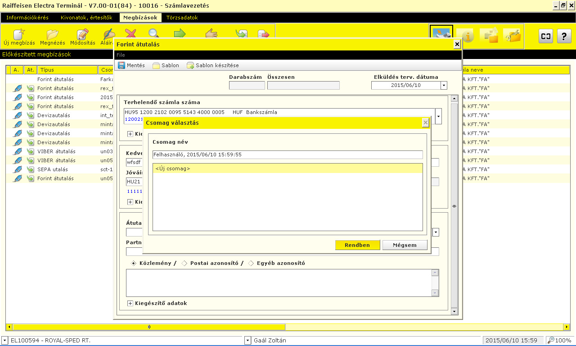Open the Megnézés folder icon

pyautogui.click(x=53, y=37)
